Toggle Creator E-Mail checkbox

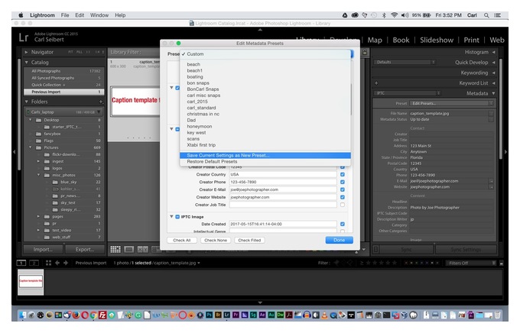343,189
